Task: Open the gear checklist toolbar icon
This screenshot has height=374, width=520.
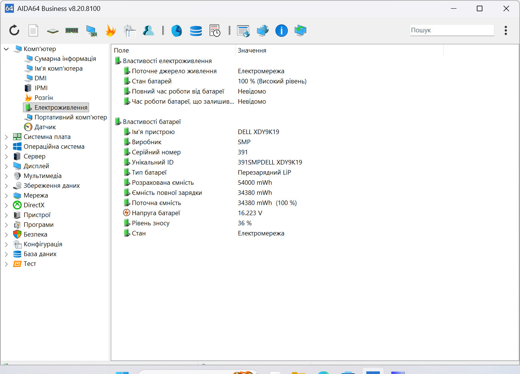Action: (130, 31)
